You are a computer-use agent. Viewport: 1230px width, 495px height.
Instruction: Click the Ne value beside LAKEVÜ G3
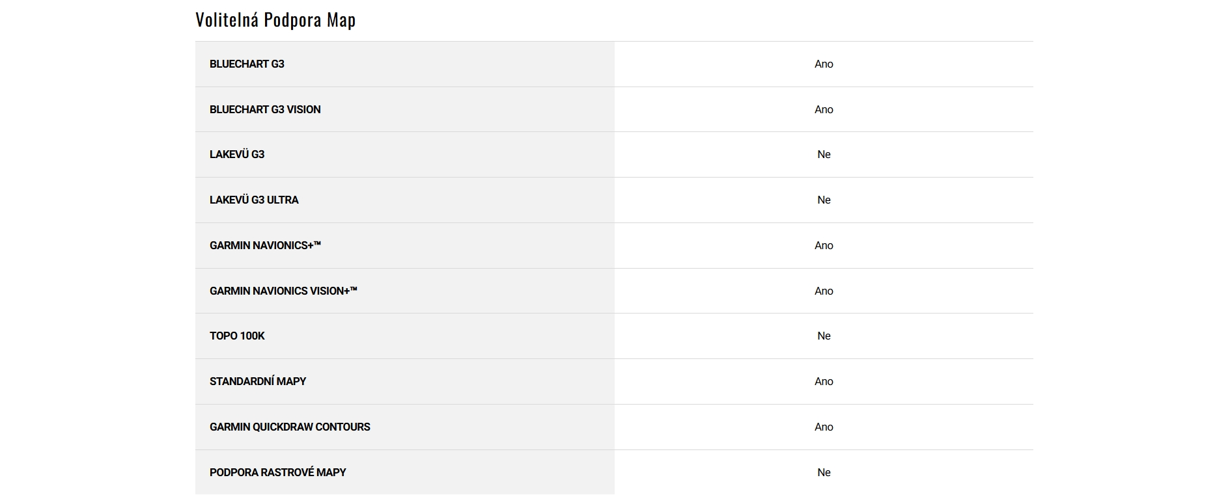(x=824, y=154)
